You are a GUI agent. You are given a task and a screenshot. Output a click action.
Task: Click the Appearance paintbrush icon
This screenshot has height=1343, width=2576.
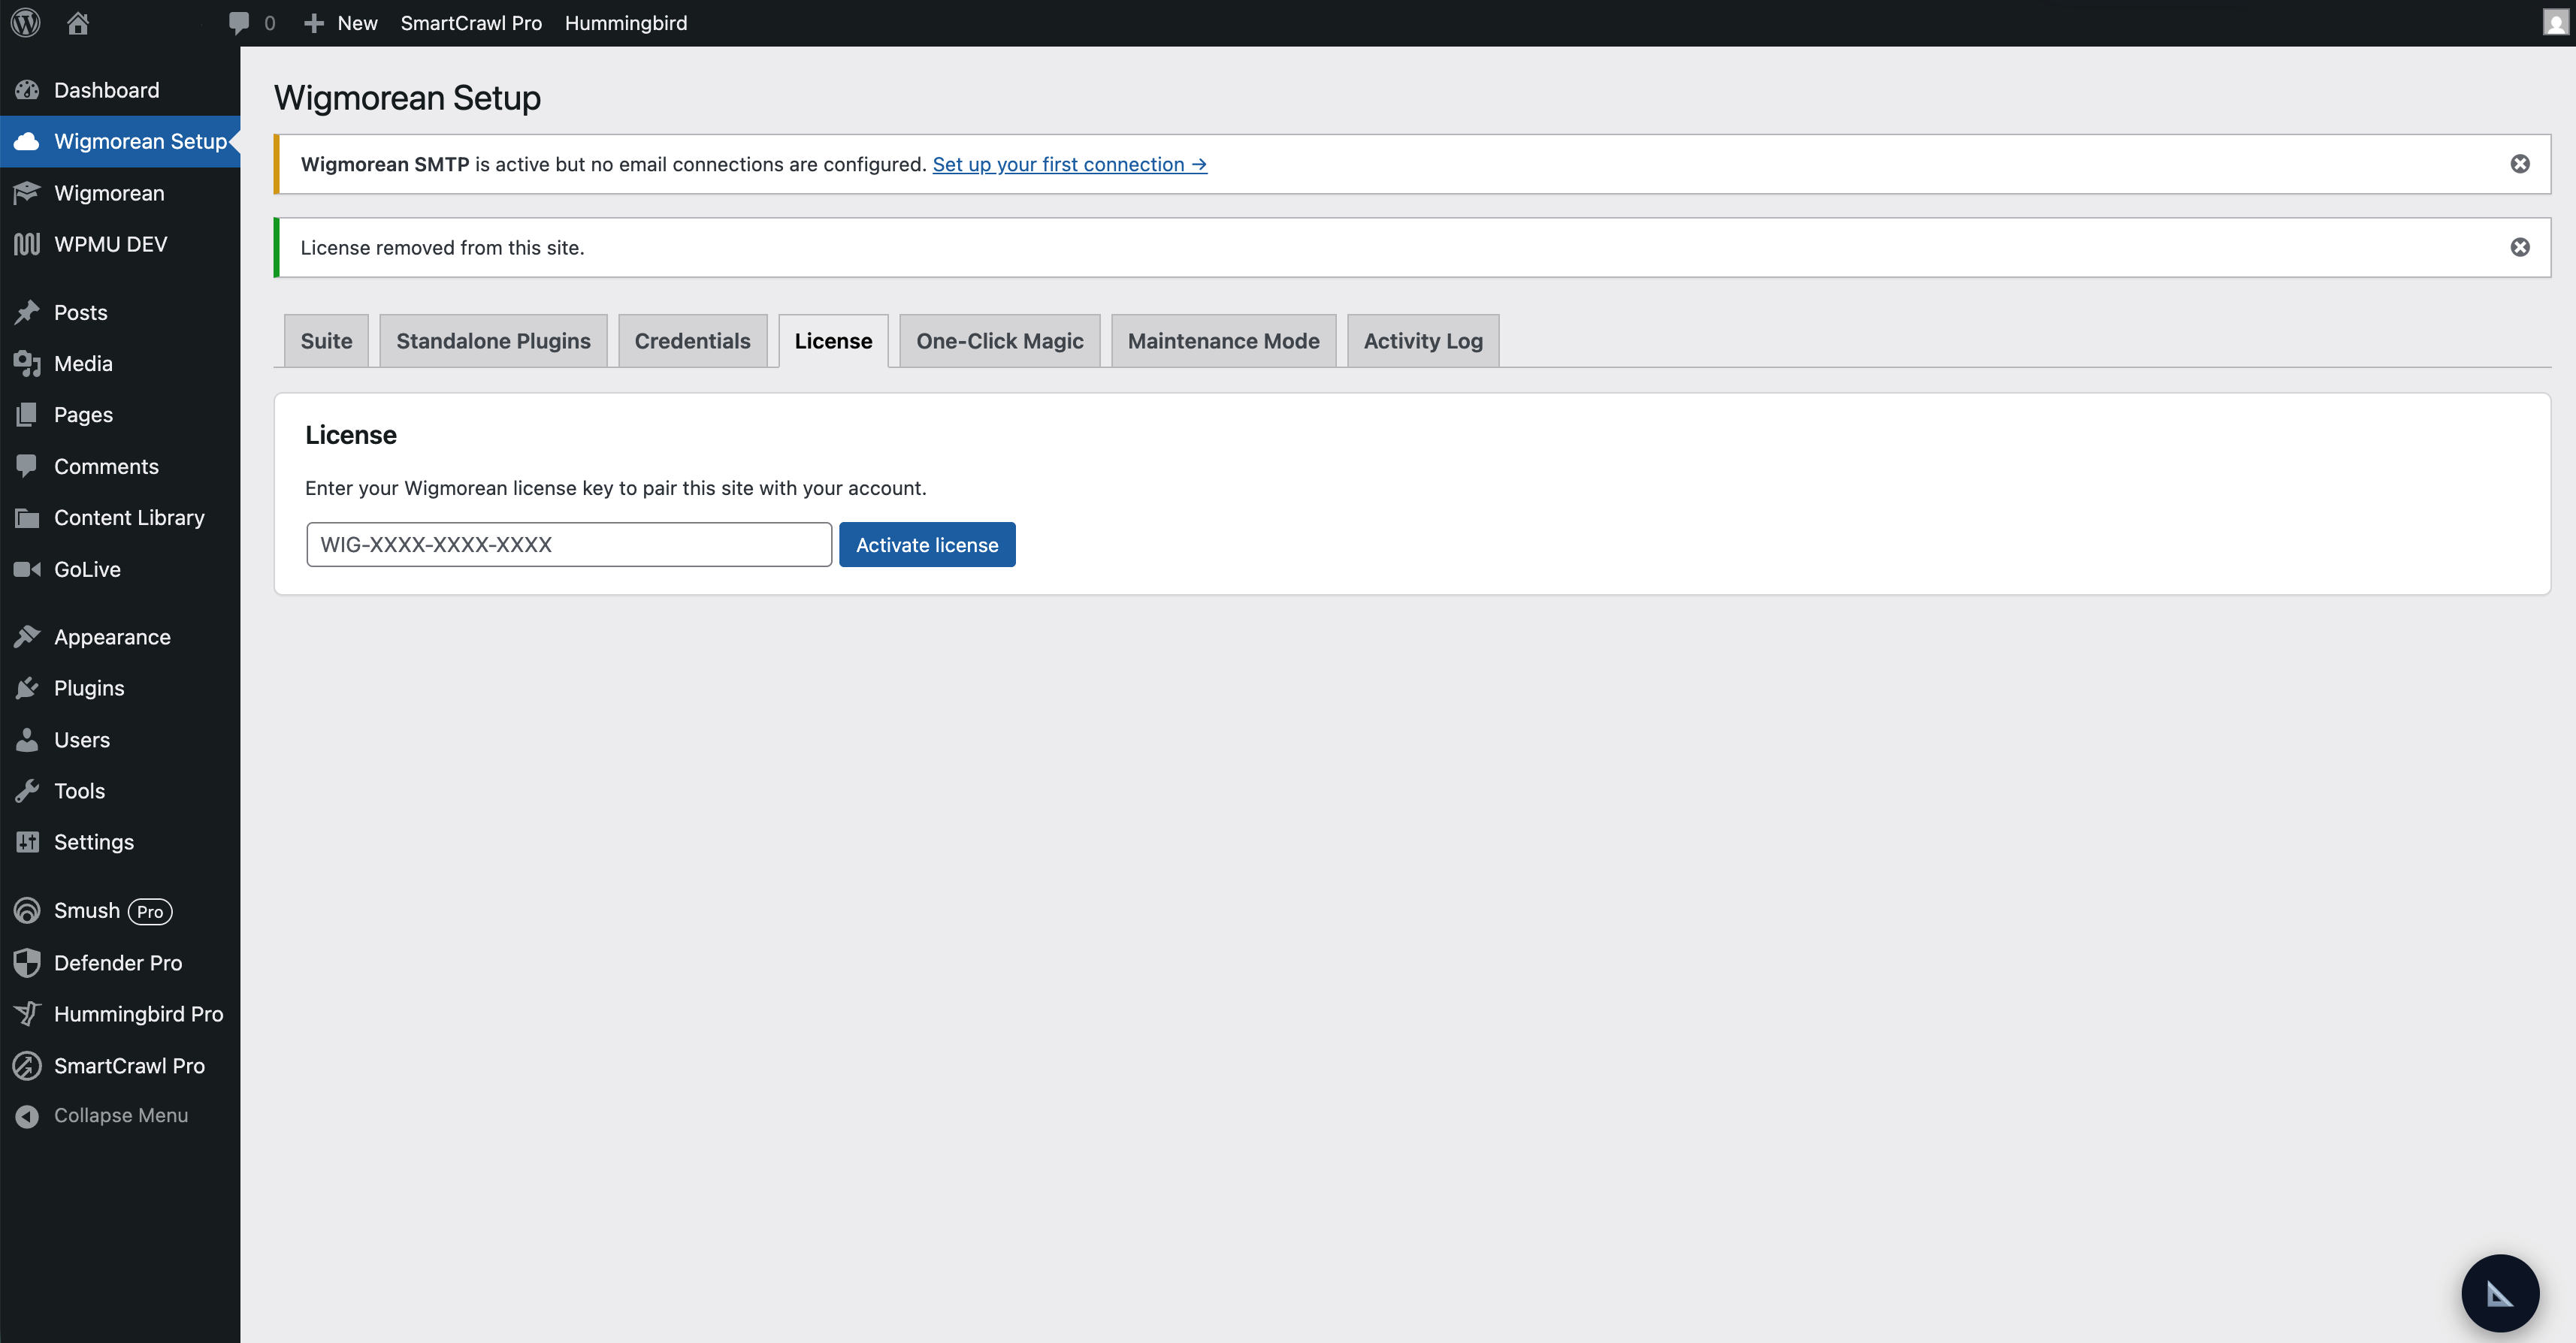click(x=27, y=636)
